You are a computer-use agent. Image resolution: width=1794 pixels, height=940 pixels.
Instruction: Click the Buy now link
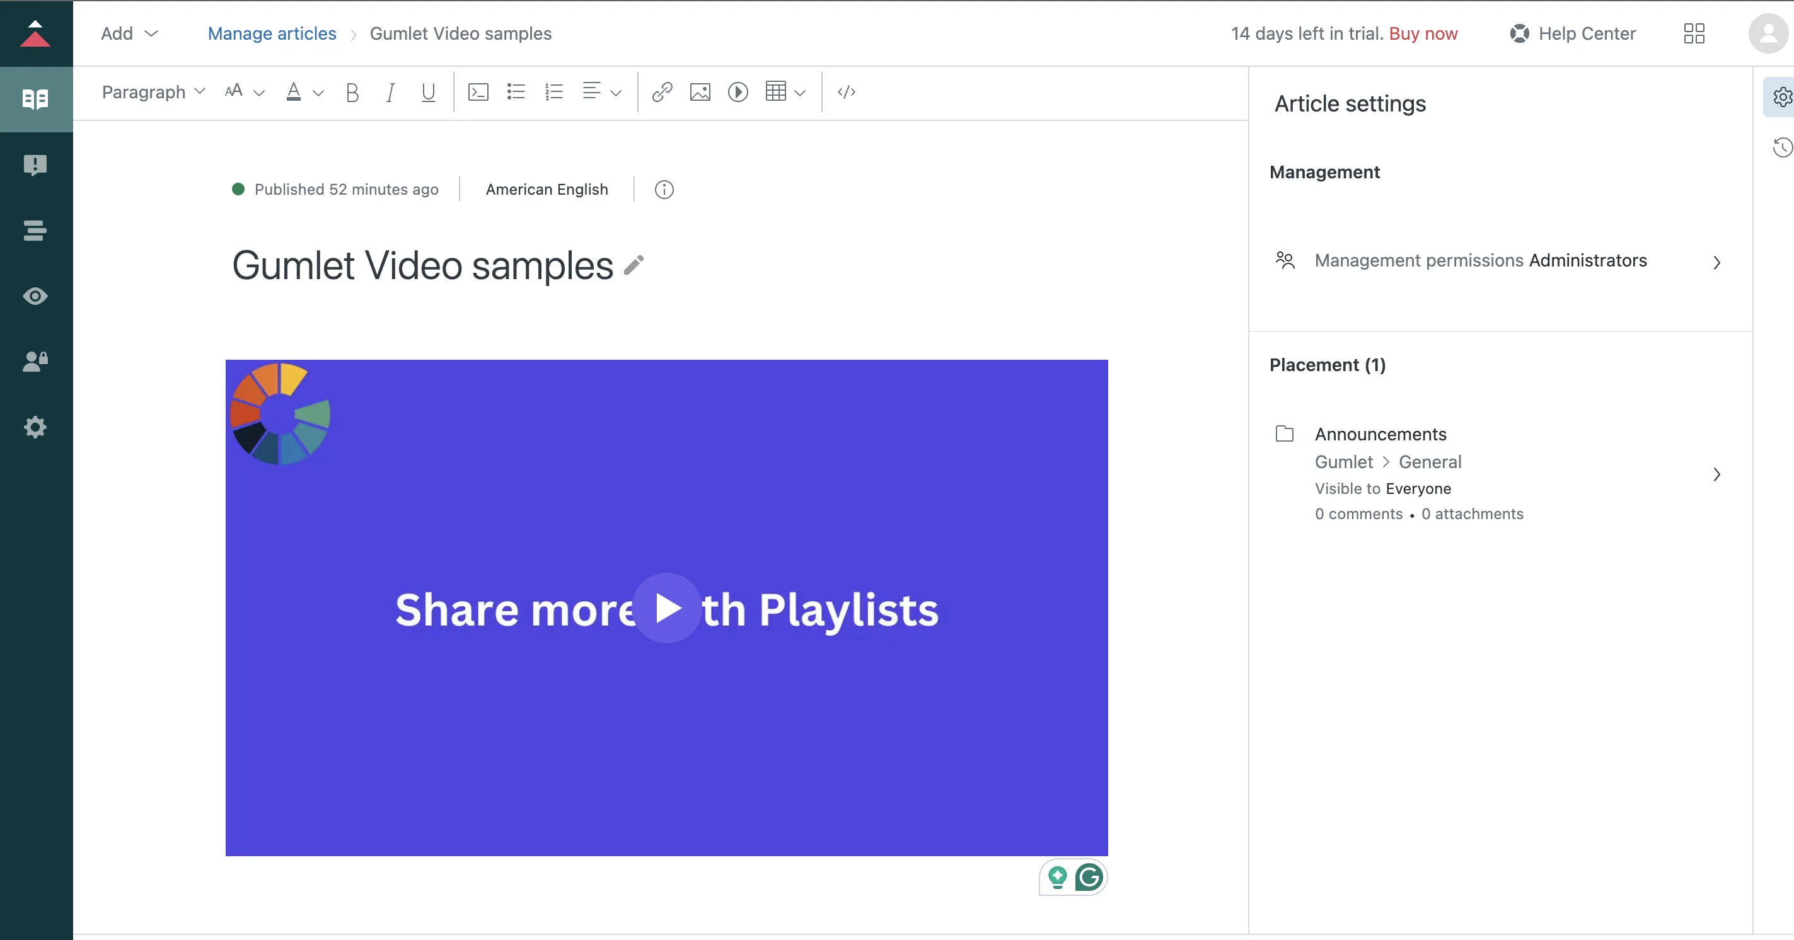pyautogui.click(x=1423, y=33)
